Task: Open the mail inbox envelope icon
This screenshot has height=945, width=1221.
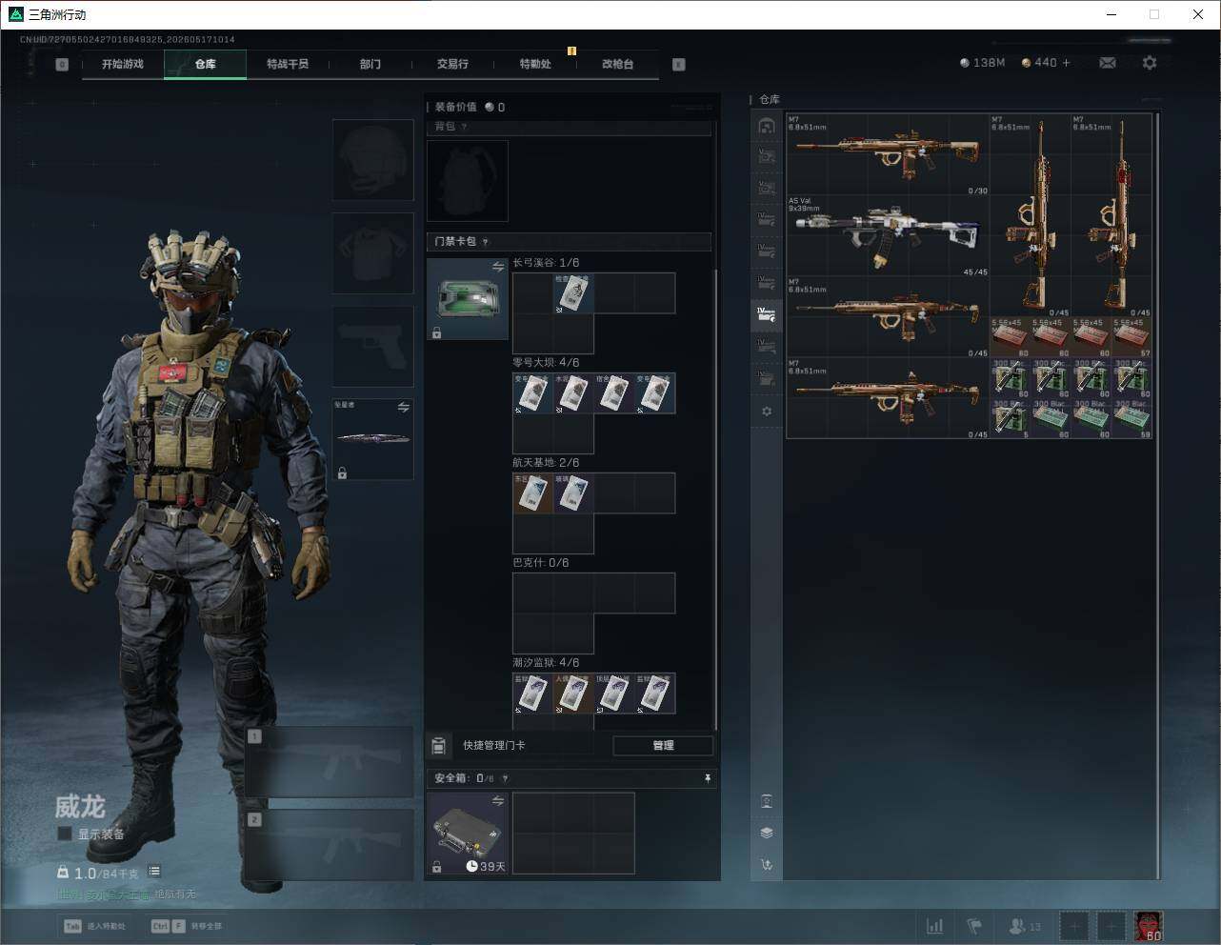Action: tap(1108, 63)
